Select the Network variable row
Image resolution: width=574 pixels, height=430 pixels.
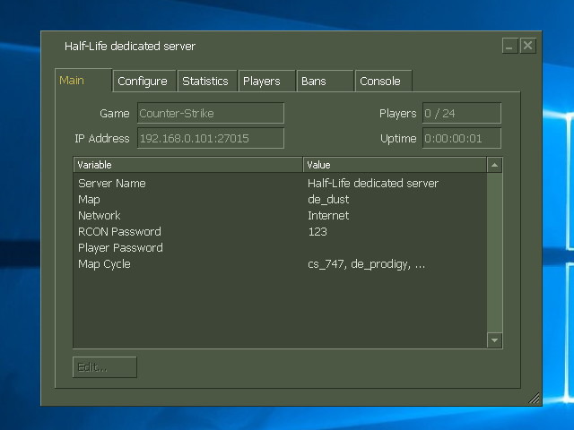[x=281, y=215]
